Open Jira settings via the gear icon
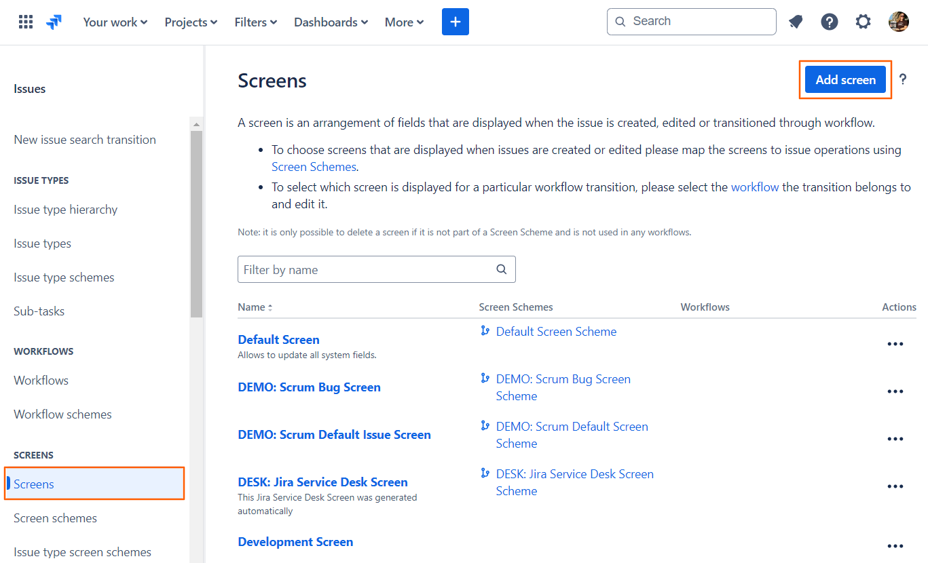 point(863,21)
